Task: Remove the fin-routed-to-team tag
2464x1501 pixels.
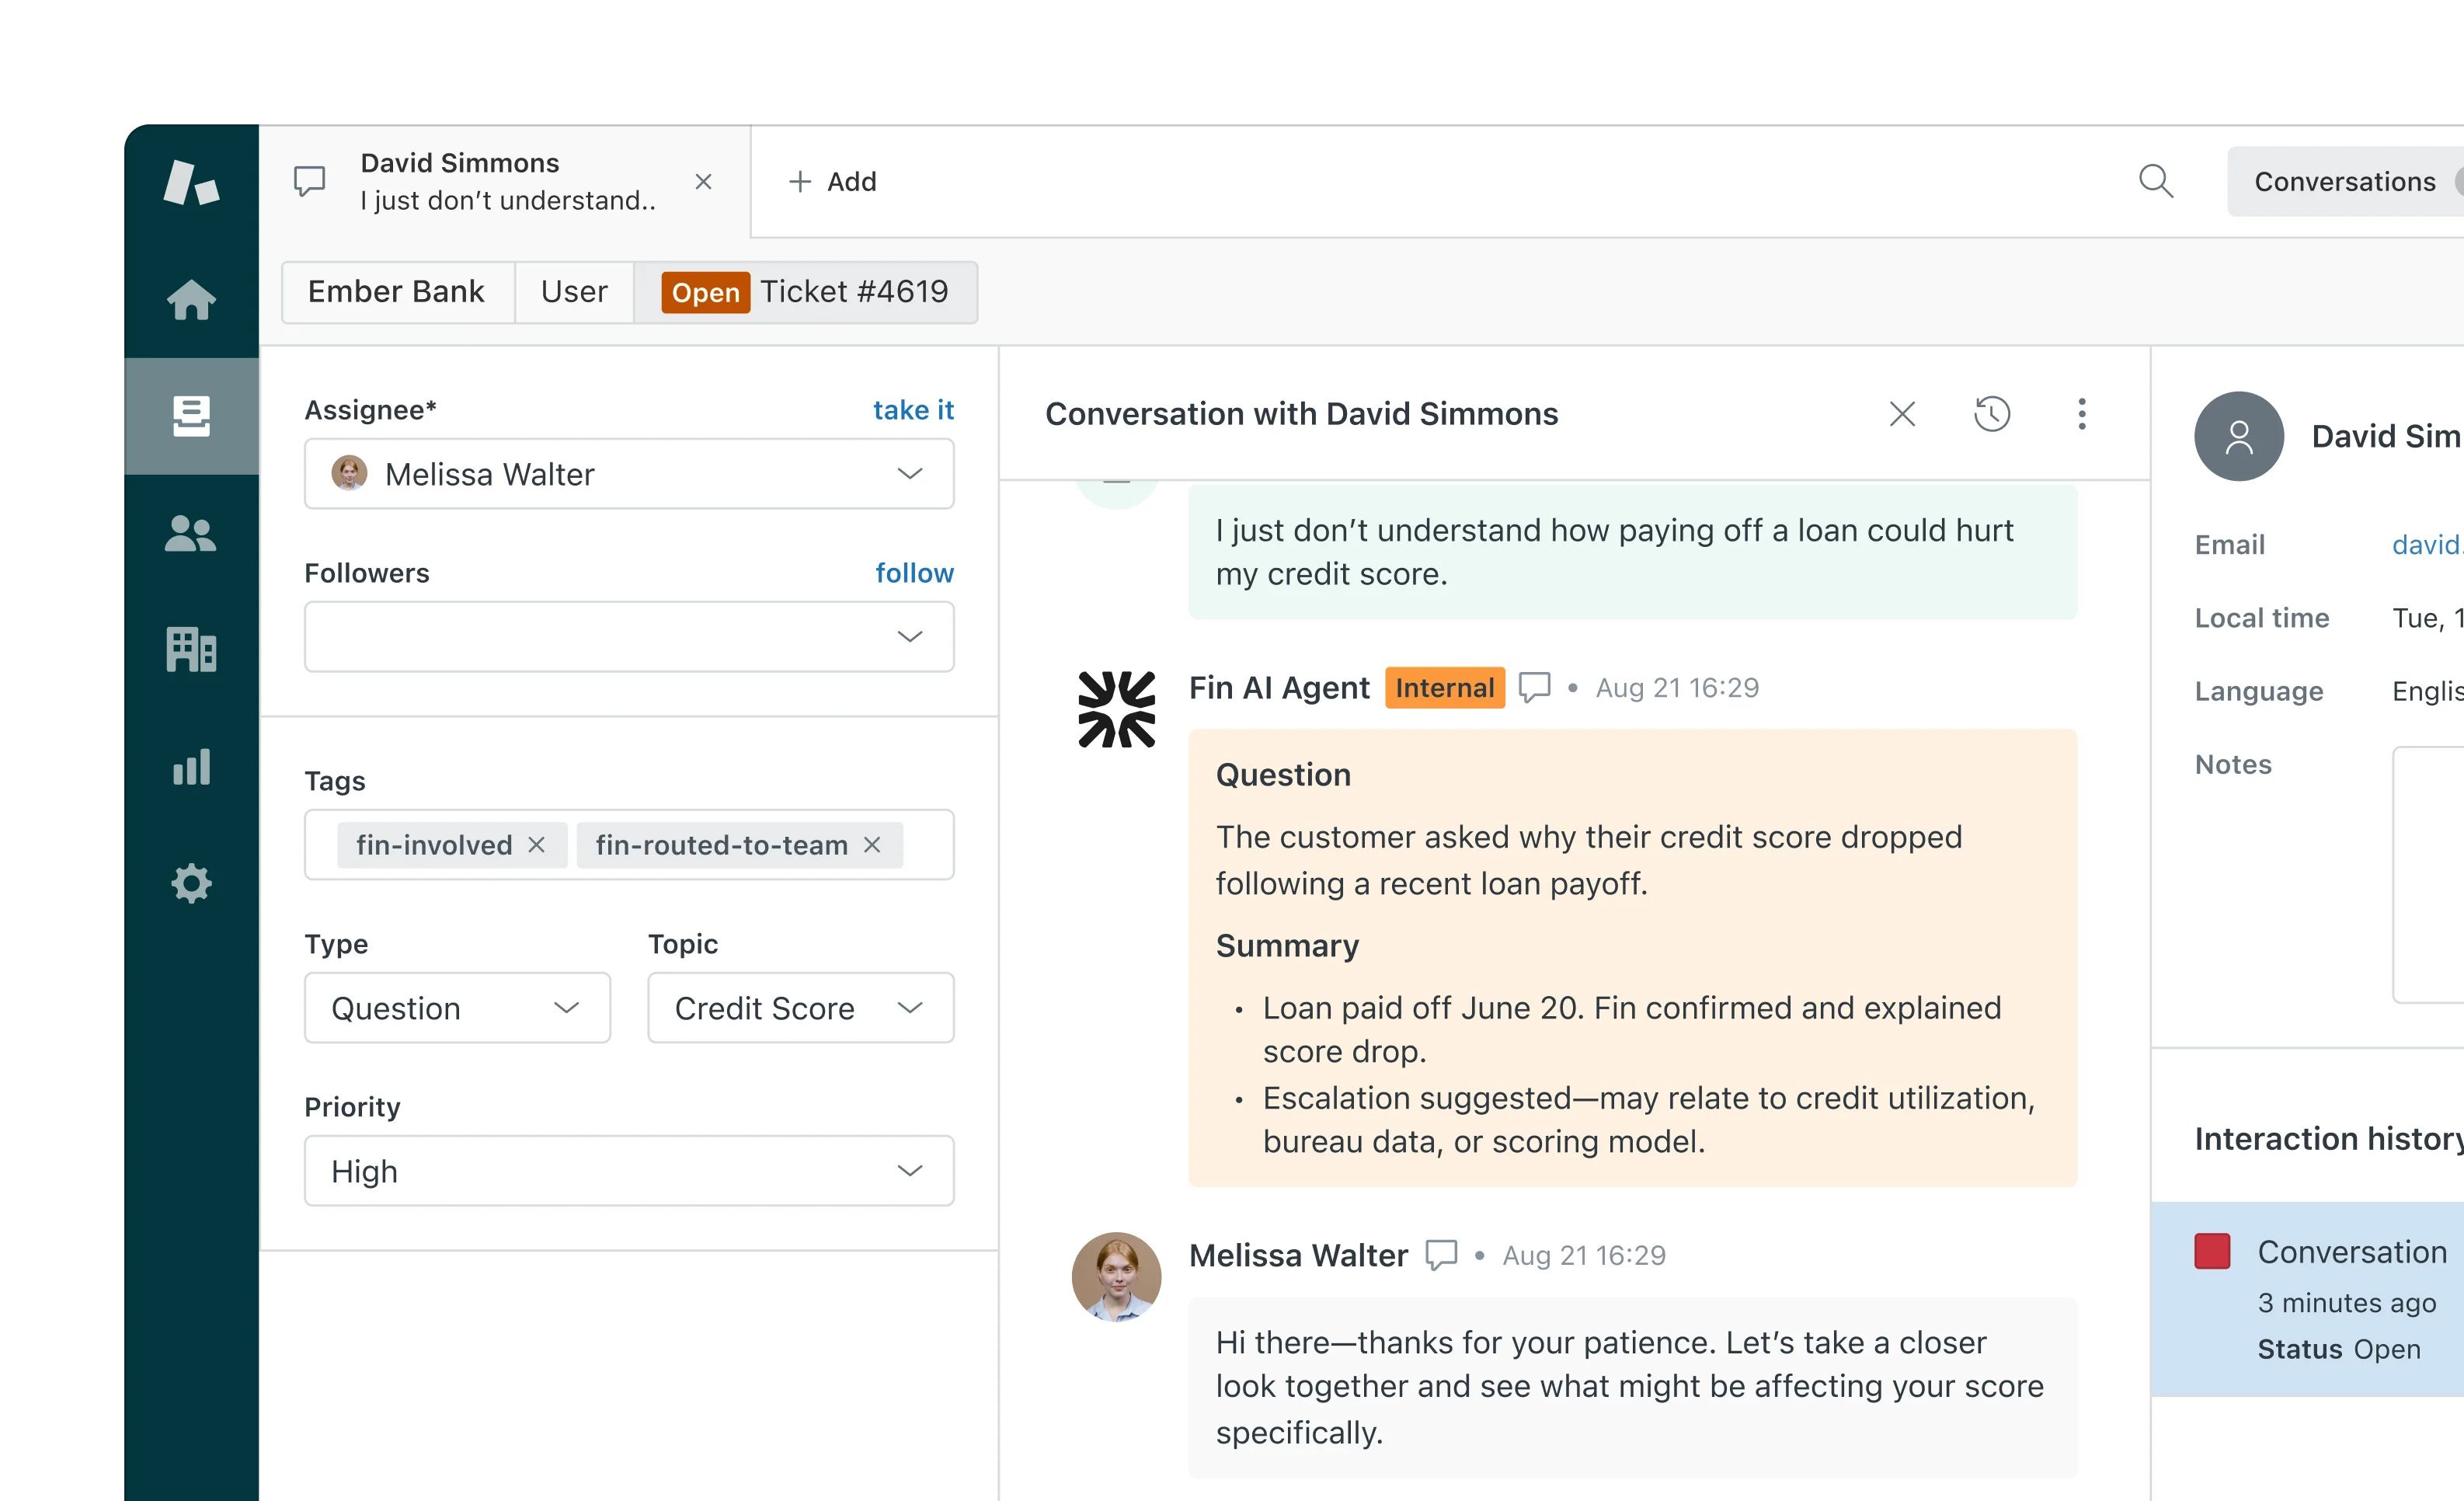Action: coord(872,845)
